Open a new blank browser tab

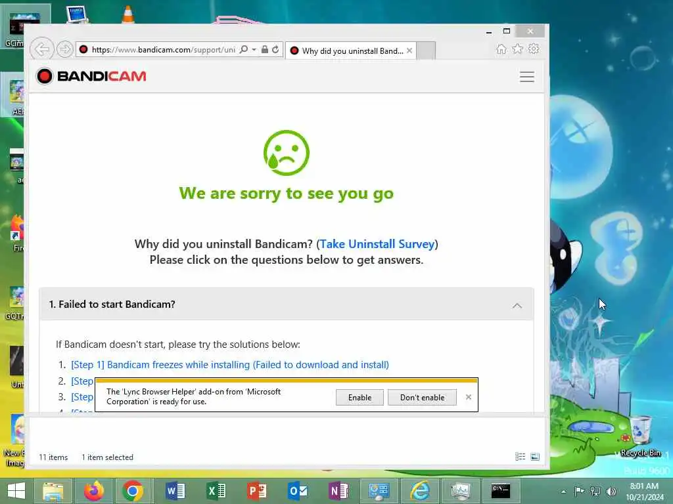(x=426, y=51)
